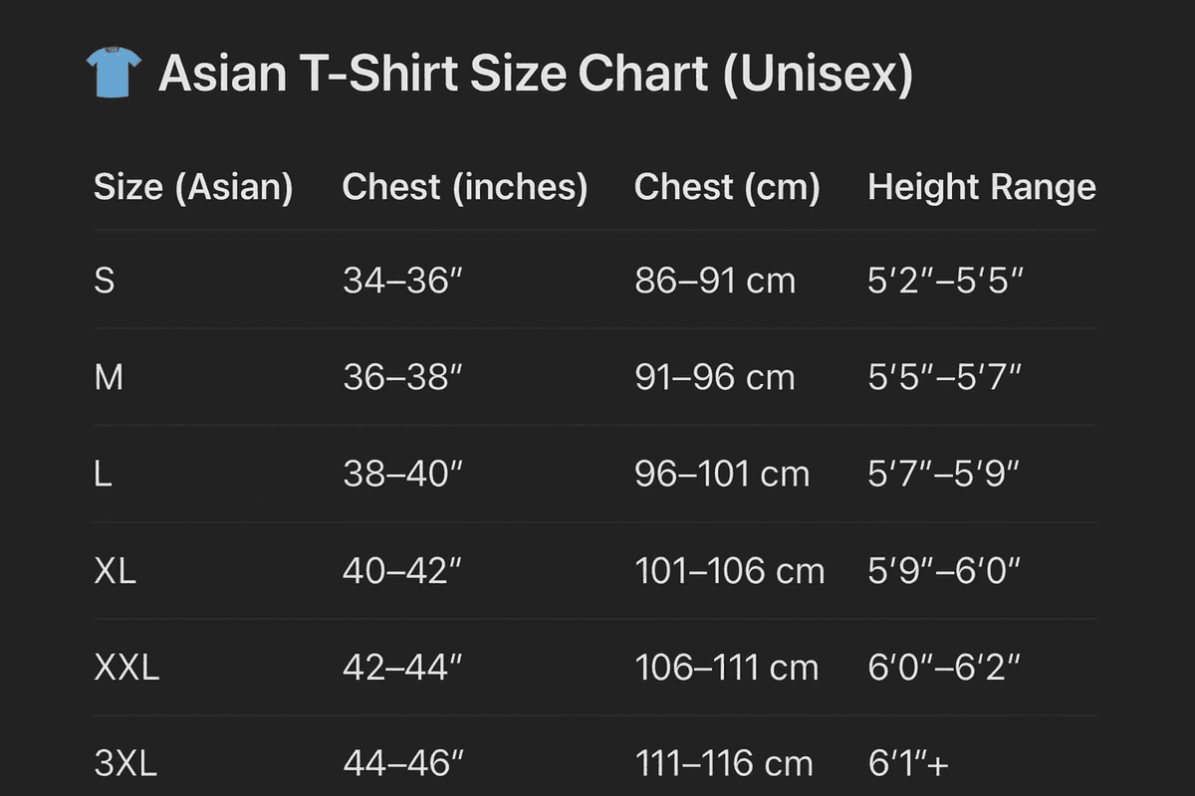
Task: Click the 106–111 cm chest cell
Action: point(727,668)
